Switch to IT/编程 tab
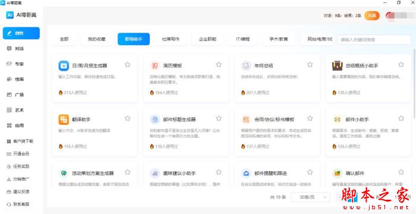Image resolution: width=416 pixels, height=214 pixels. 242,39
